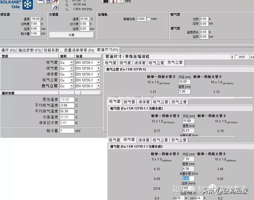254x200 pixels.
Task: Click the 1.954 dm3/kg value
Action: [83, 9]
